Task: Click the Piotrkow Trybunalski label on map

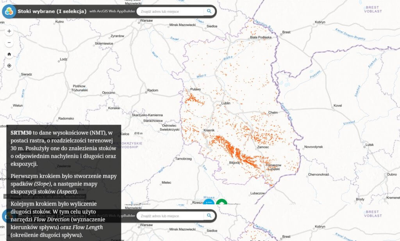Action: [x=80, y=88]
